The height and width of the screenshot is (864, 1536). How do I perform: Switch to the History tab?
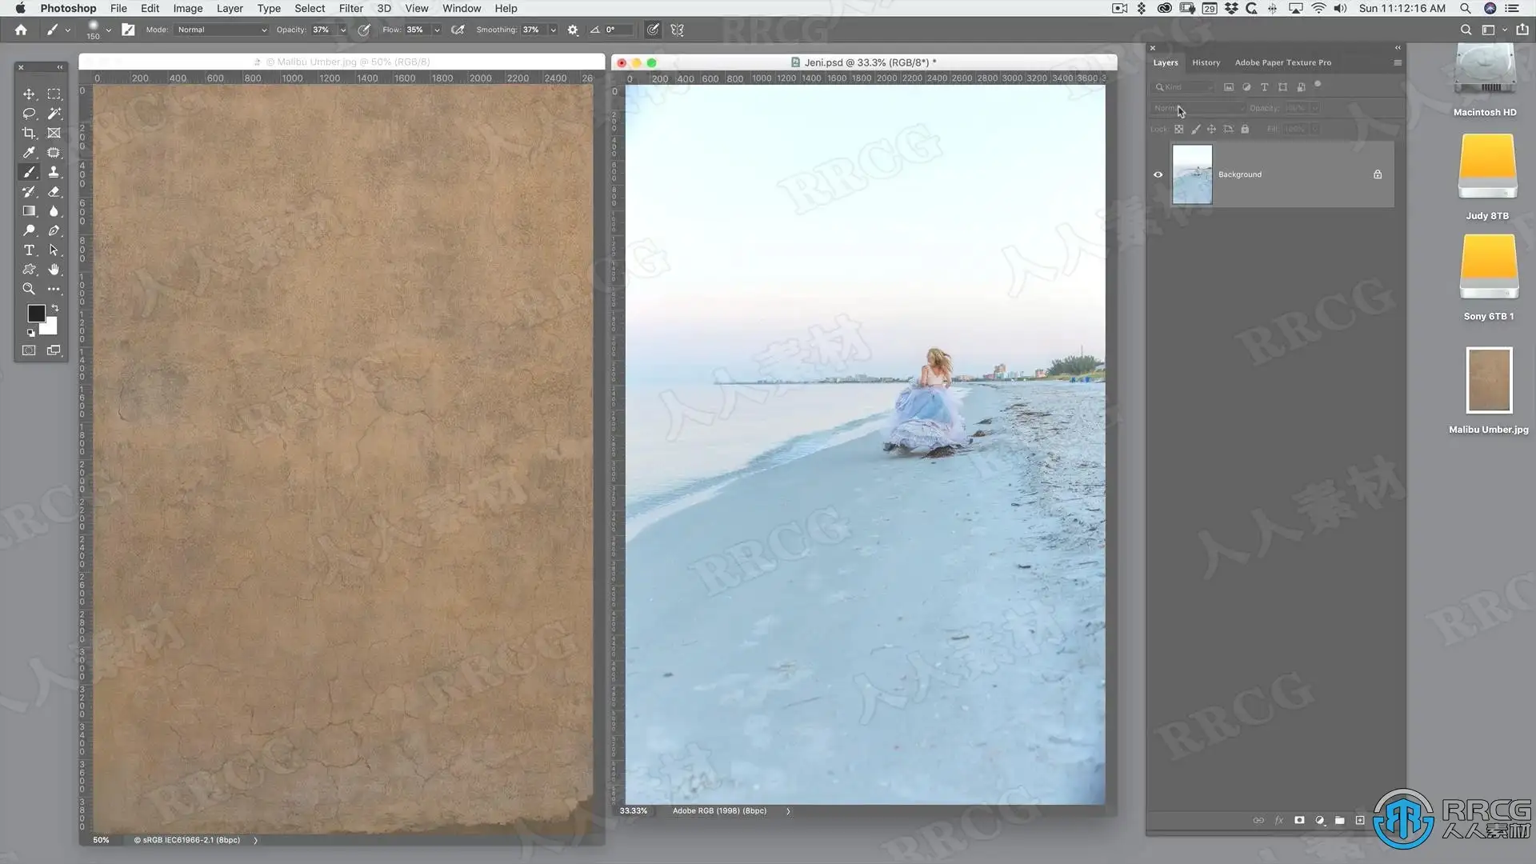point(1206,62)
